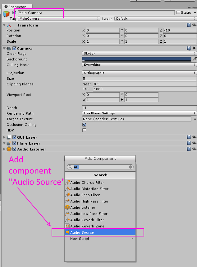Click the Transform axes icon
This screenshot has height=267, width=197.
click(9, 25)
